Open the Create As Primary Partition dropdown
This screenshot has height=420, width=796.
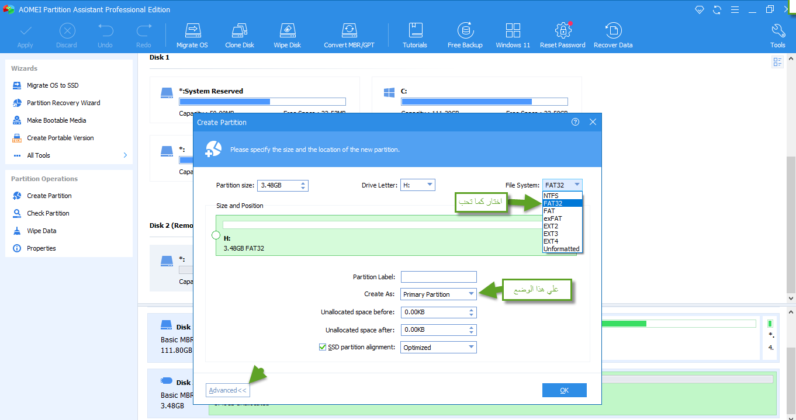point(471,294)
